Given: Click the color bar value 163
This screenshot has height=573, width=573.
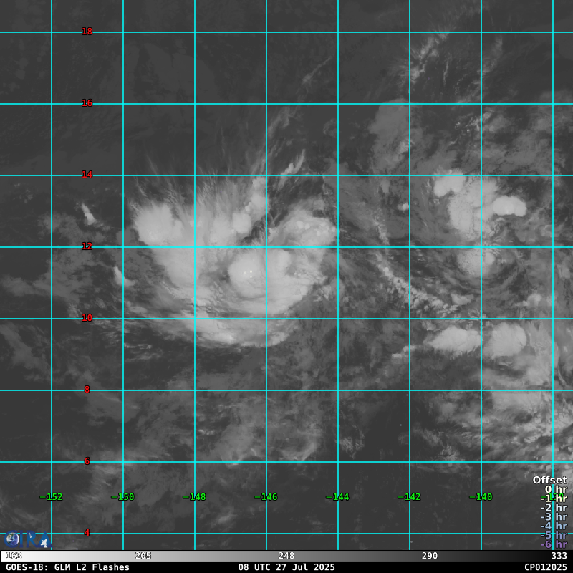Looking at the screenshot, I should (x=14, y=556).
